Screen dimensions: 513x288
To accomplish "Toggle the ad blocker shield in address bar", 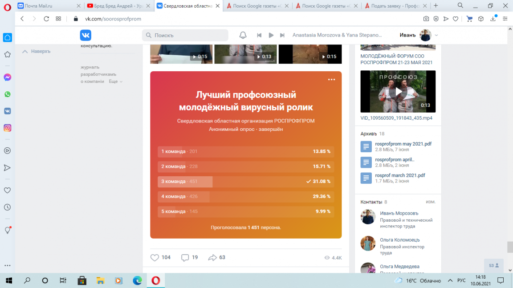I will click(436, 19).
